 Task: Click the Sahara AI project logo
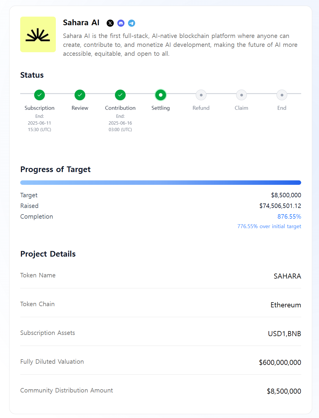pos(38,34)
